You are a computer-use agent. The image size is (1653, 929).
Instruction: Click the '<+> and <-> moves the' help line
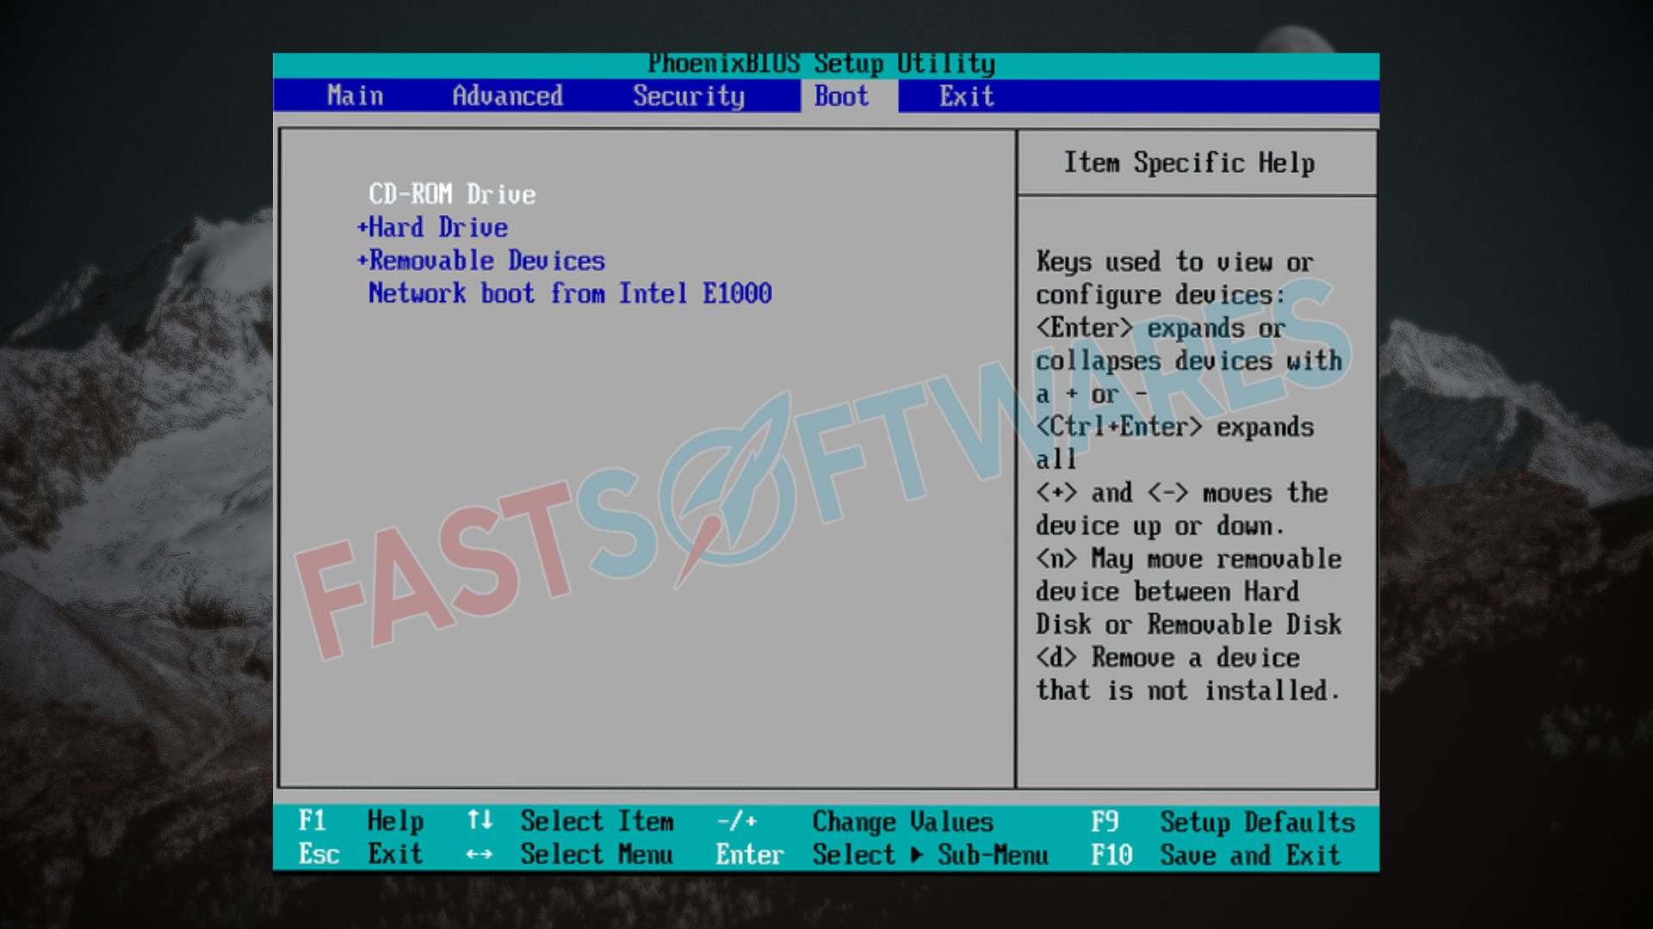(x=1182, y=493)
